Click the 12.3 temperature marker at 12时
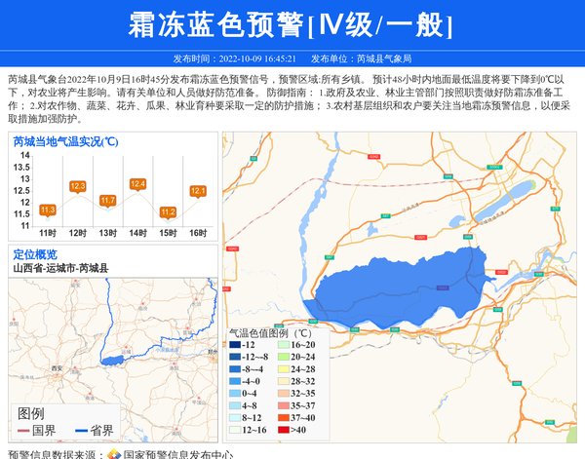Screen dimensions: 585x459 [x=78, y=186]
